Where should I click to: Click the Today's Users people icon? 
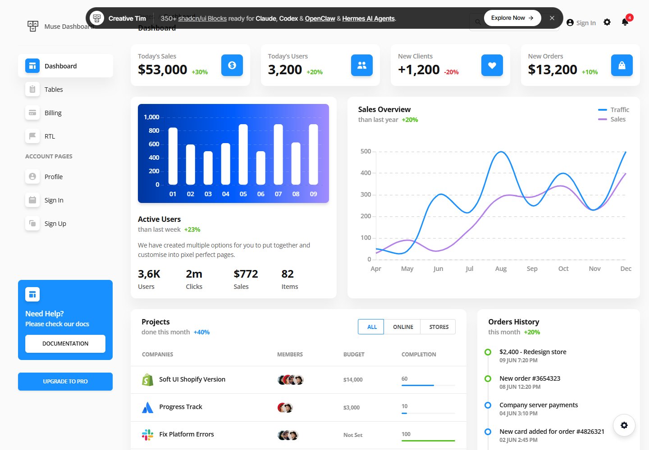362,65
